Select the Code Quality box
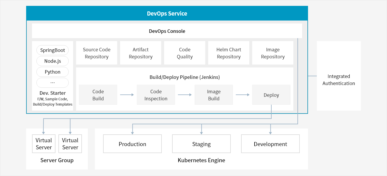The image size is (387, 176). coord(185,53)
